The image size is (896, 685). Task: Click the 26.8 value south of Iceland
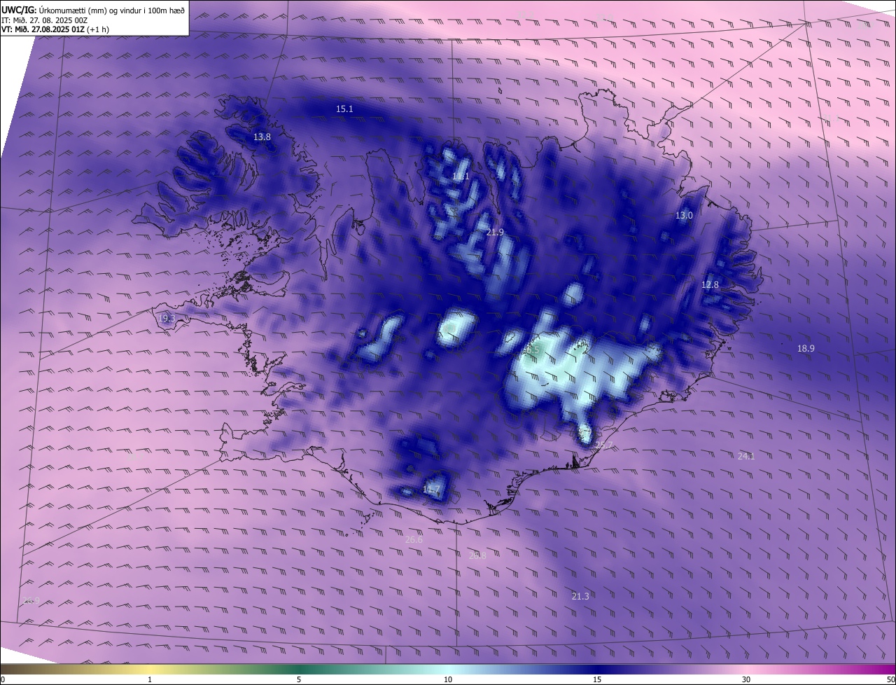click(x=477, y=555)
